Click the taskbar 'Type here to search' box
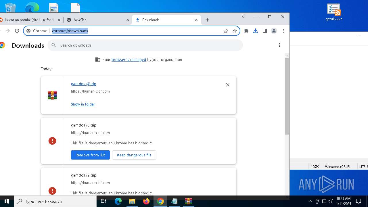The width and height of the screenshot is (368, 207). (55, 201)
